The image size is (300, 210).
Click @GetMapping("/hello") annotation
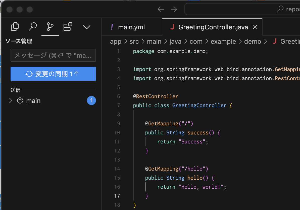(176, 169)
